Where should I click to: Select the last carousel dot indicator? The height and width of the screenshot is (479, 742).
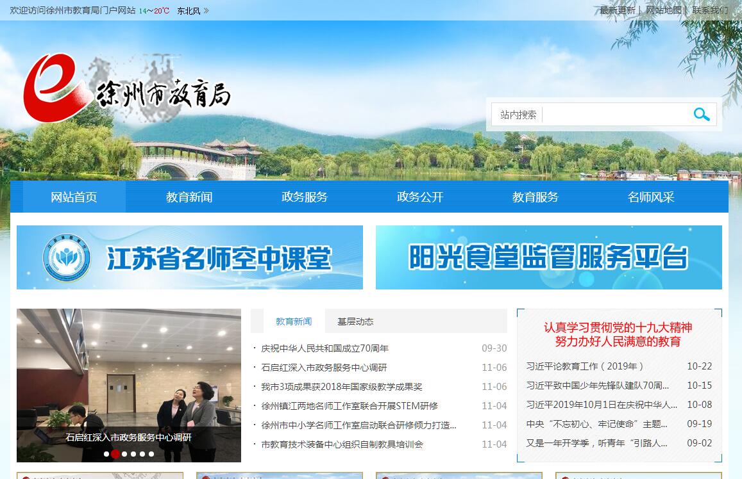(x=151, y=454)
